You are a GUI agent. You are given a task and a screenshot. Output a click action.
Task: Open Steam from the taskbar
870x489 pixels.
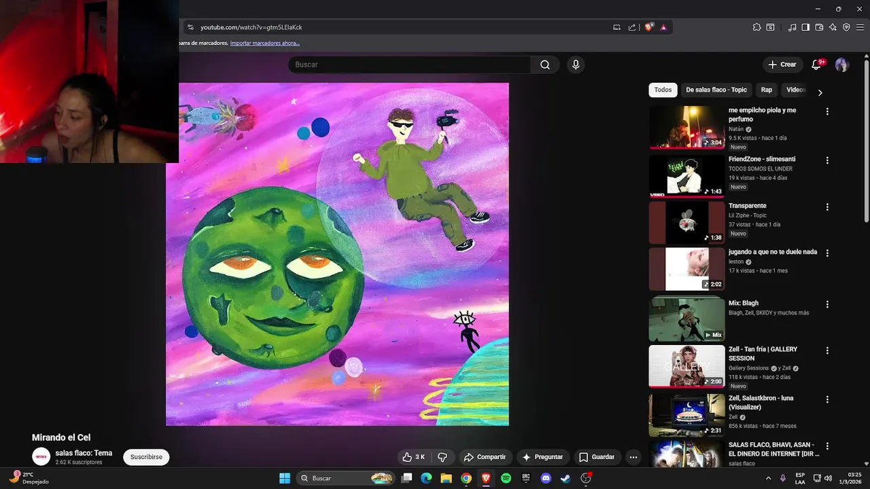pyautogui.click(x=565, y=478)
